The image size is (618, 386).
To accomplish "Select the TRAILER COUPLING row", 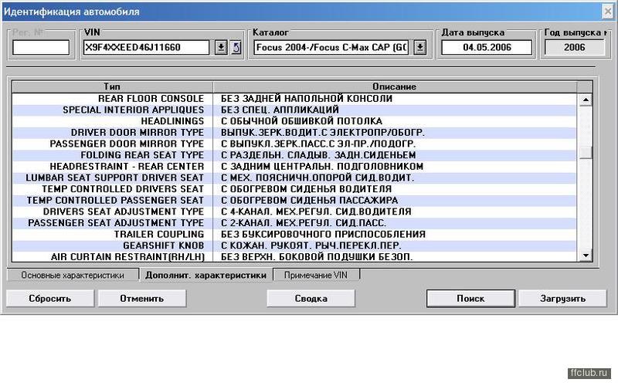I will point(294,235).
